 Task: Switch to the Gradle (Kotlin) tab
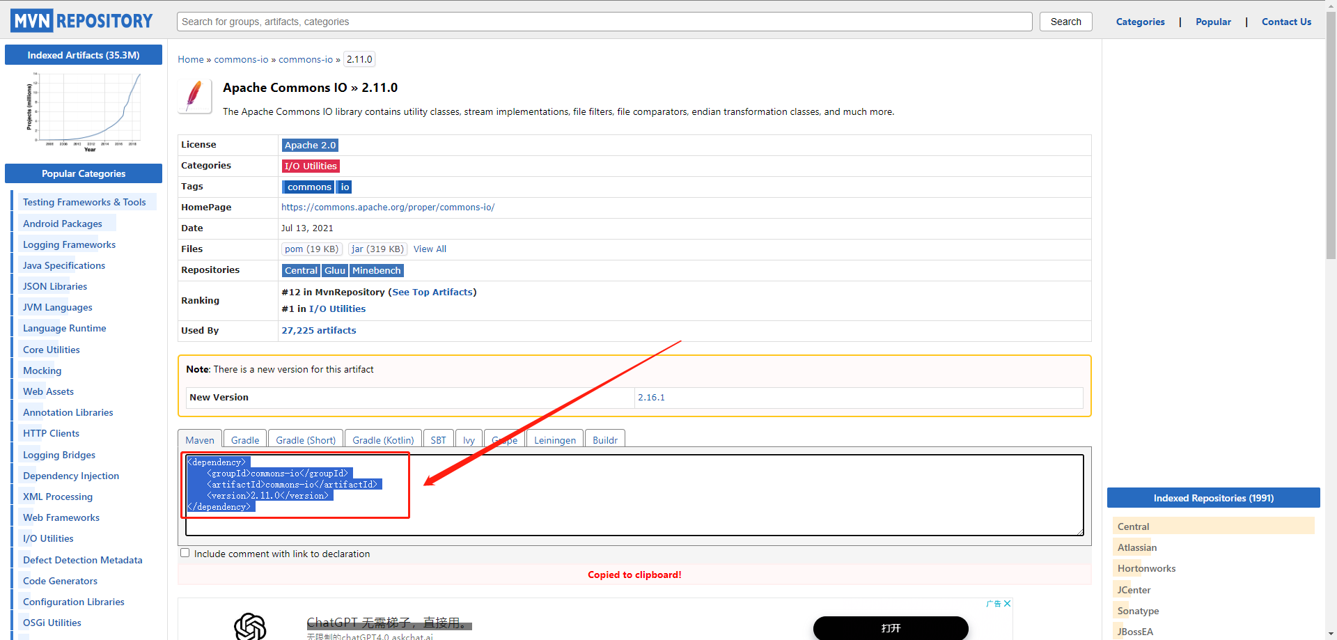[x=383, y=440]
